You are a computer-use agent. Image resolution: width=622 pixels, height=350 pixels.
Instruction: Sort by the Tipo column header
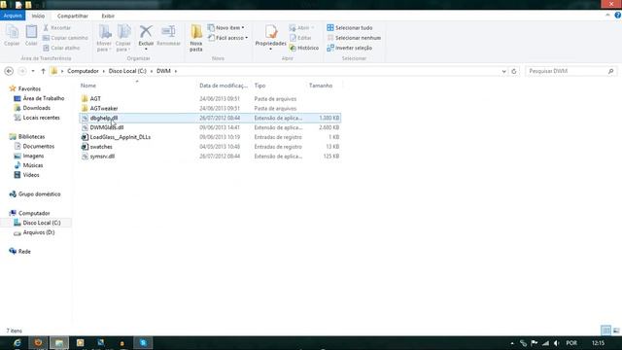pos(259,86)
